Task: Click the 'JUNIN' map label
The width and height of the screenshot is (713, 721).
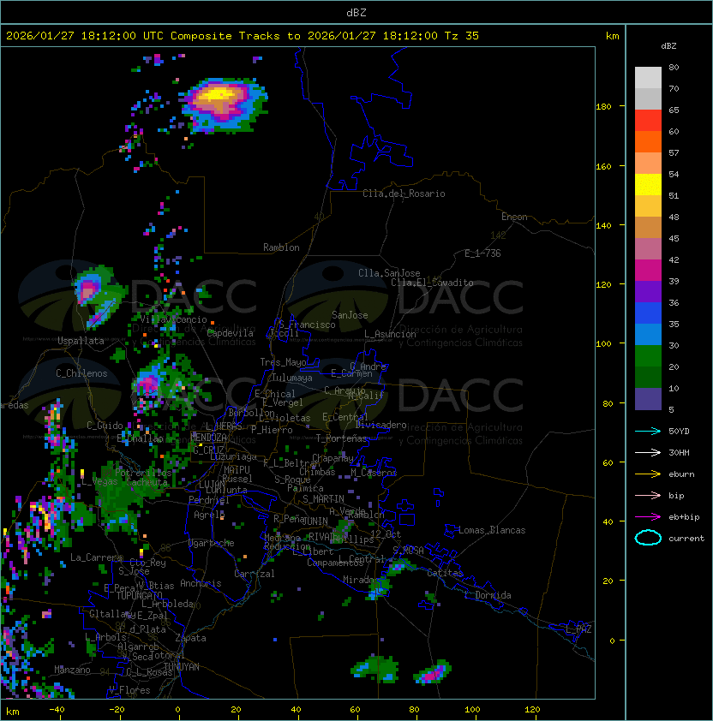Action: click(315, 521)
